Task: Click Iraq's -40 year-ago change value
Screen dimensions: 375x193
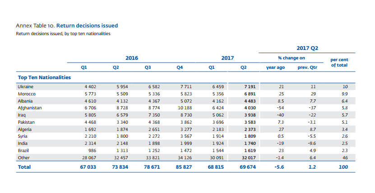Action: coord(281,115)
